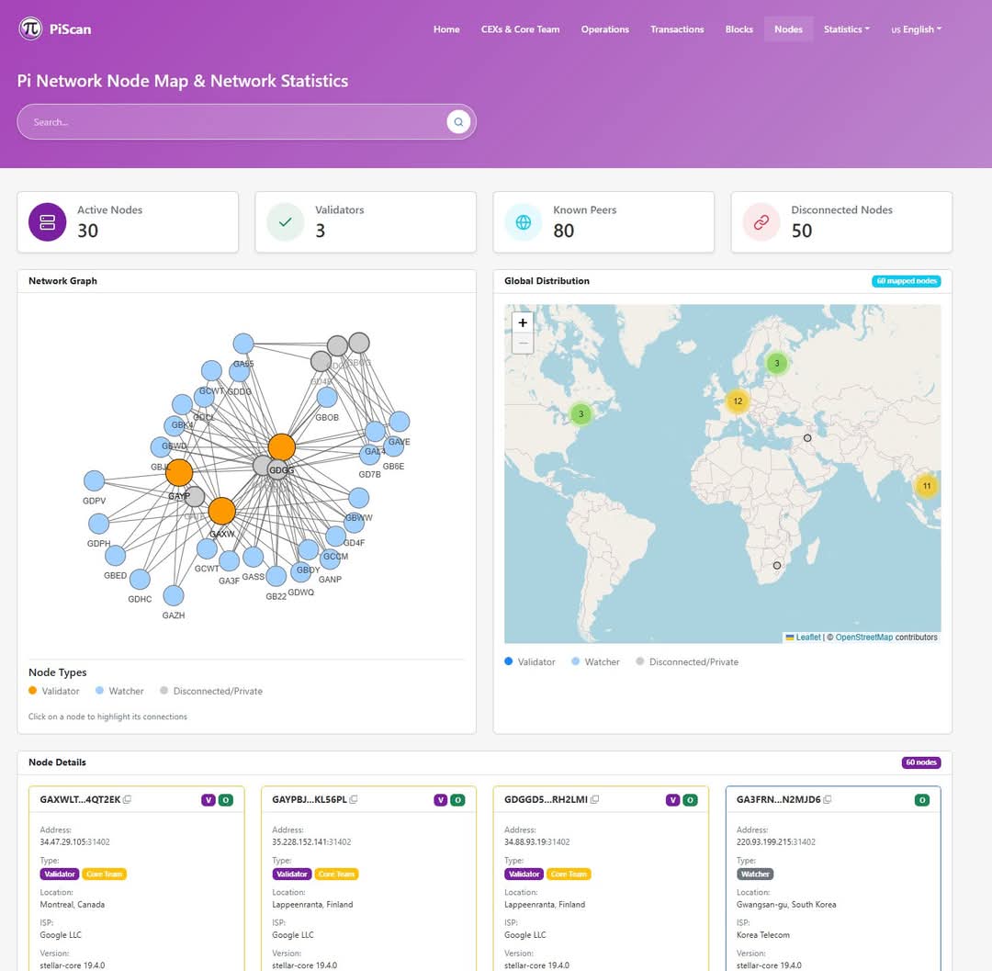The height and width of the screenshot is (971, 992).
Task: Zoom out on the map with minus button
Action: tap(523, 343)
